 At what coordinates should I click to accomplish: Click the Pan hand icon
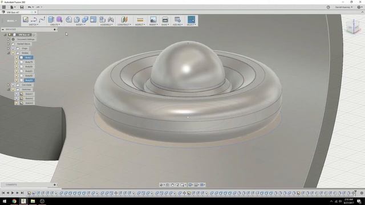[x=172, y=184]
